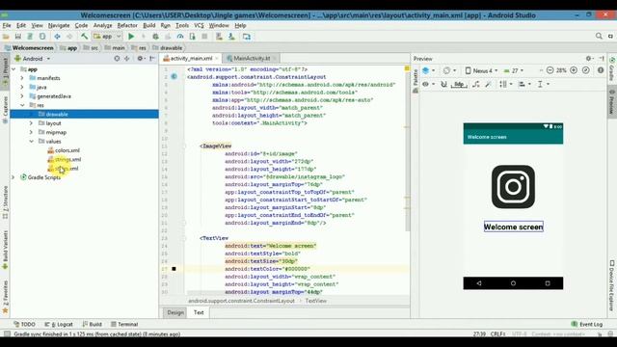Navigate back with the toolbar arrow
Image resolution: width=617 pixels, height=347 pixels.
57,37
